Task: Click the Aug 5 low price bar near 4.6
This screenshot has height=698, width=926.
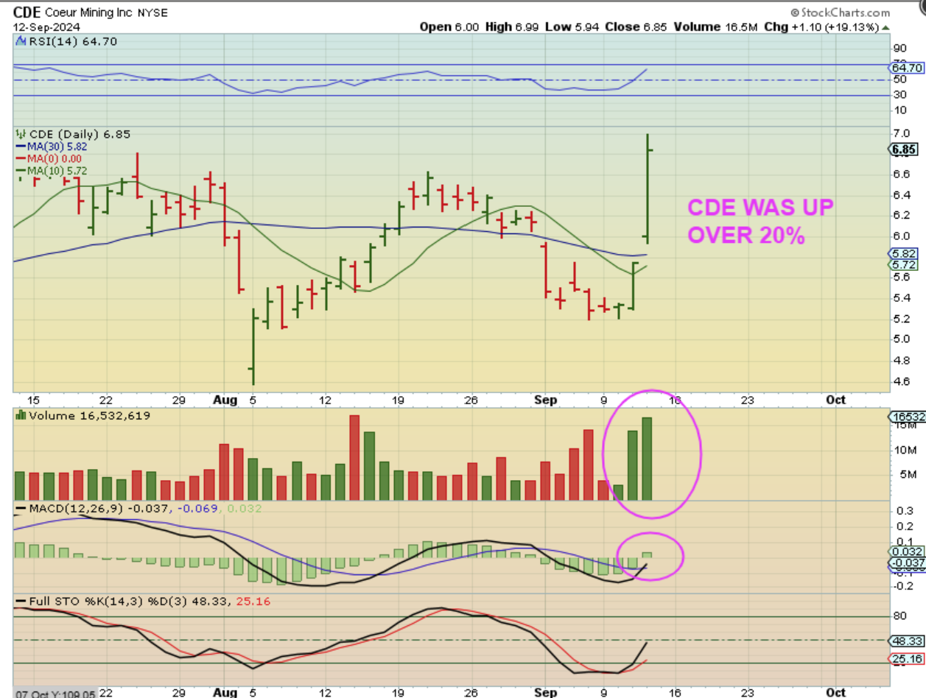Action: [x=253, y=347]
